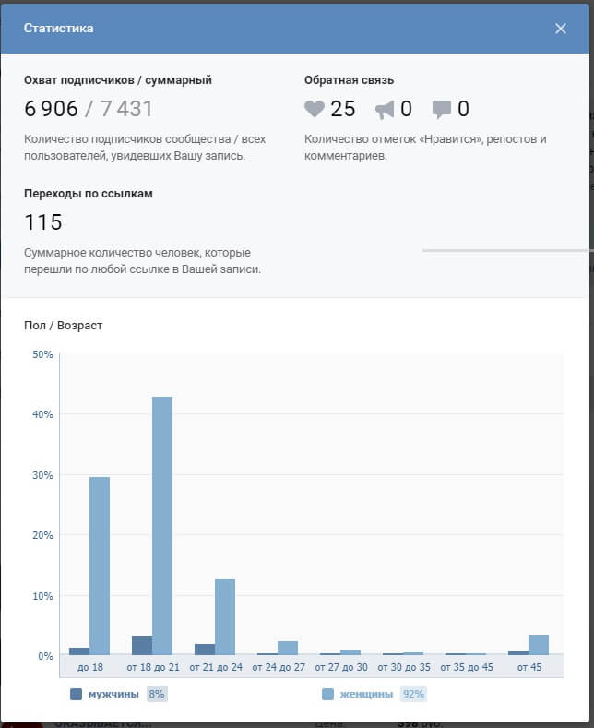Toggle the мужчины series in legend

coord(113,694)
